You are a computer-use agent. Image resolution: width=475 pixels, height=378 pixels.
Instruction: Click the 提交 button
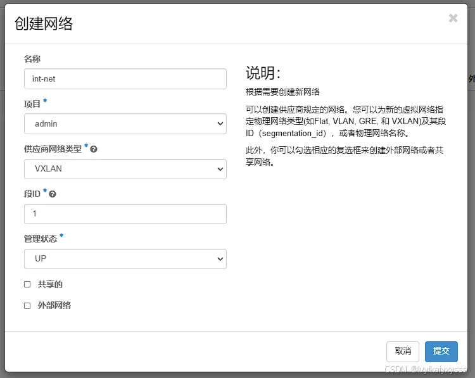[441, 351]
